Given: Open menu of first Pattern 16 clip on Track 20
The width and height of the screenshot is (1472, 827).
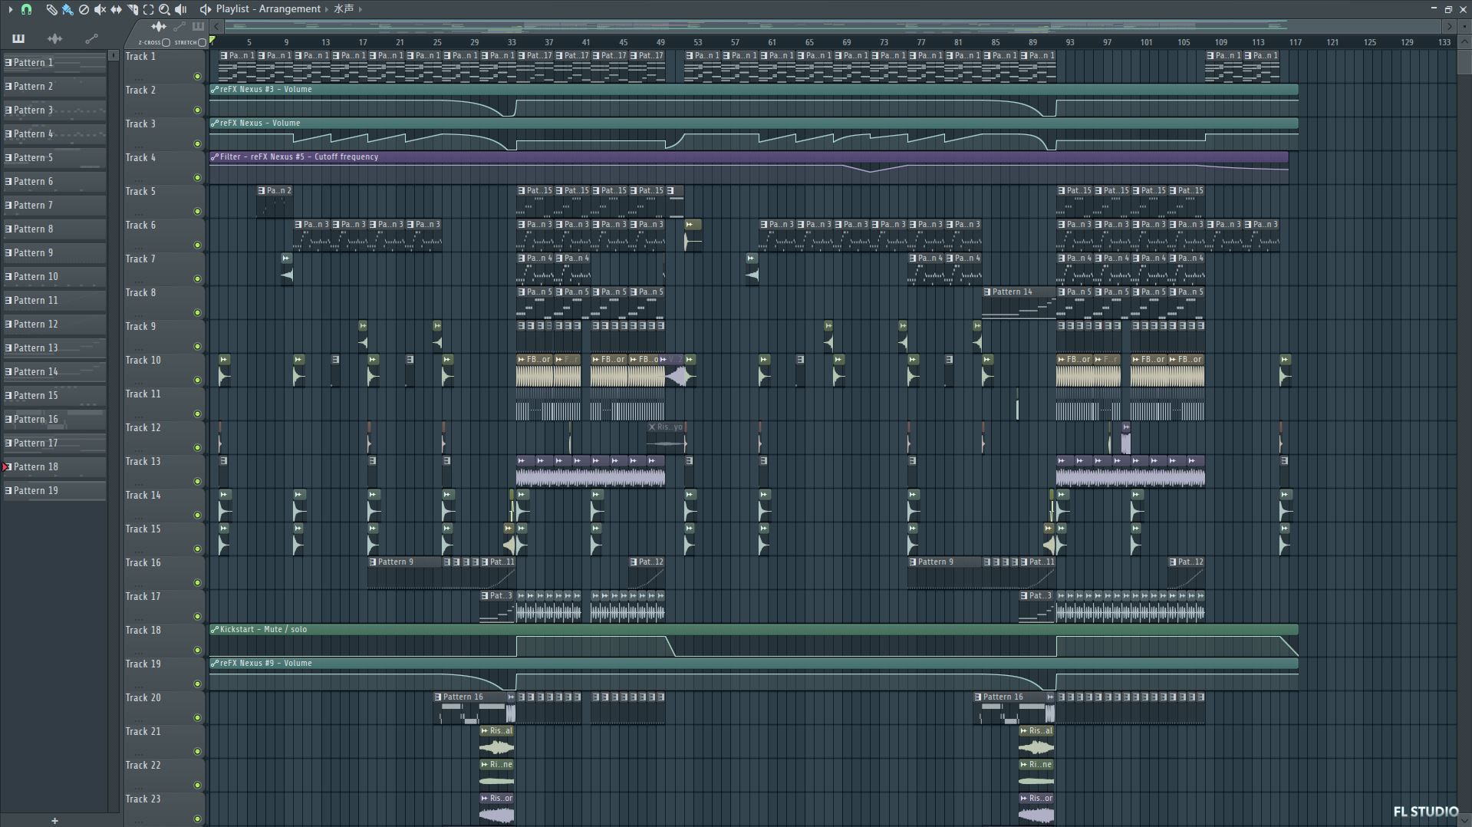Looking at the screenshot, I should tap(439, 697).
